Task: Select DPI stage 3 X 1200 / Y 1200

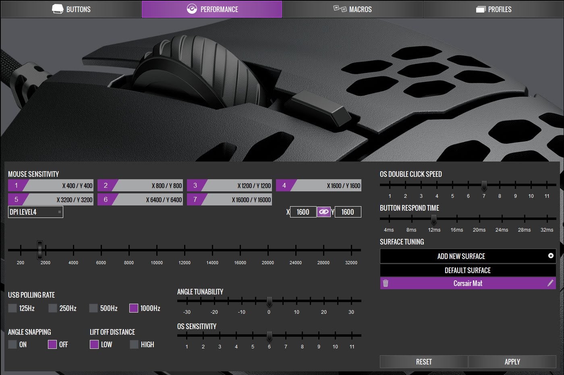Action: click(230, 185)
